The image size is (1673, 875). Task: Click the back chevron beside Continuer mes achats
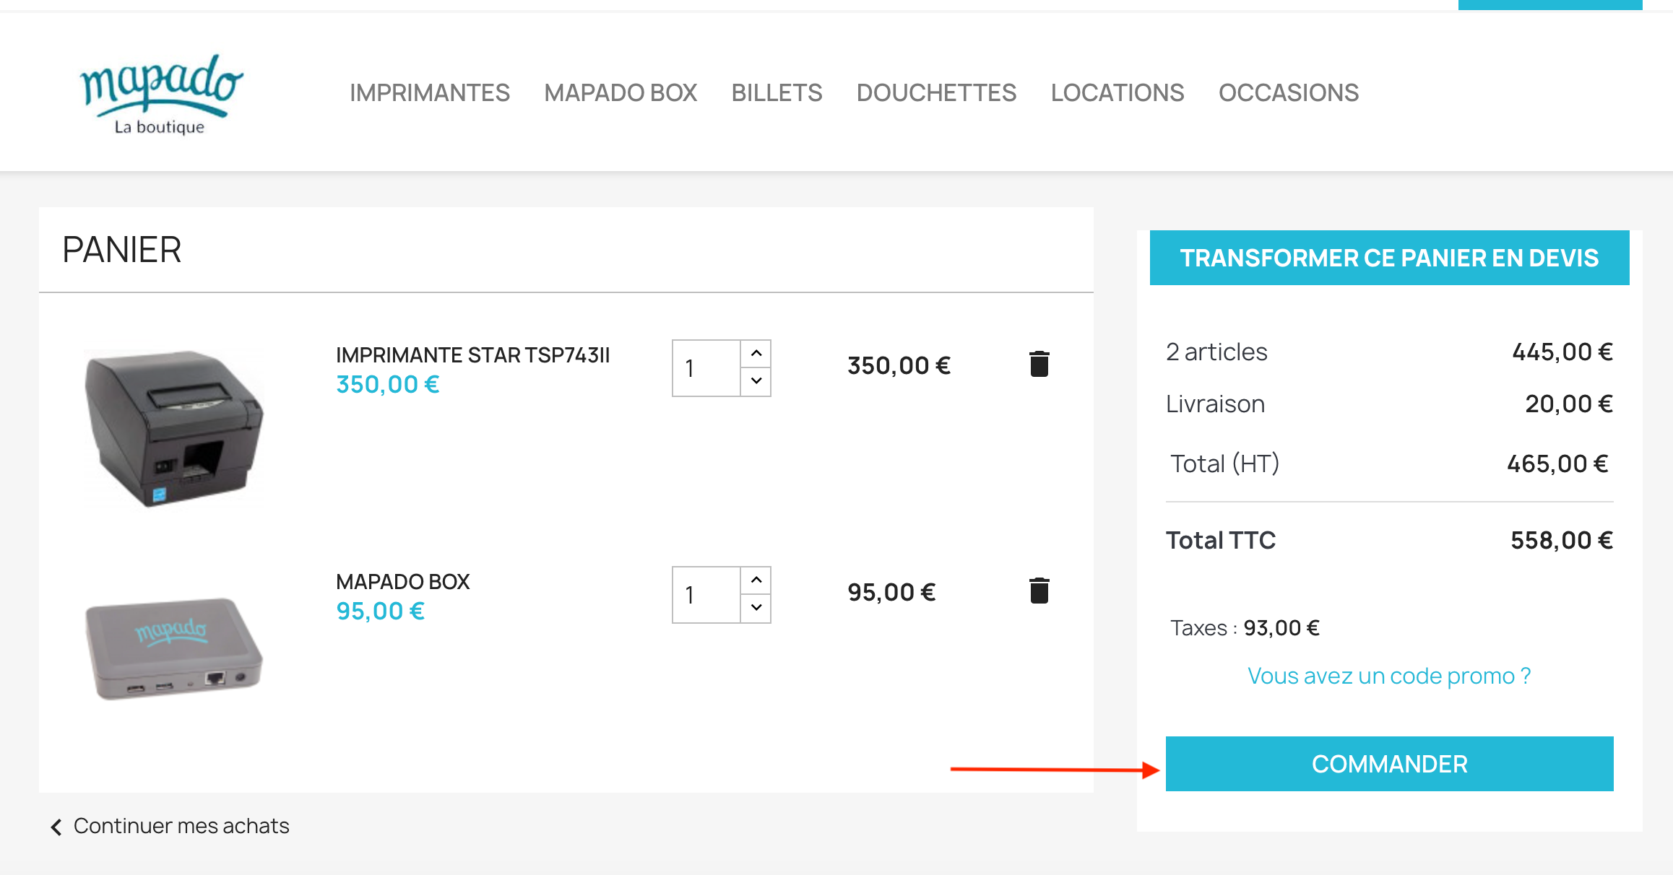pyautogui.click(x=56, y=827)
